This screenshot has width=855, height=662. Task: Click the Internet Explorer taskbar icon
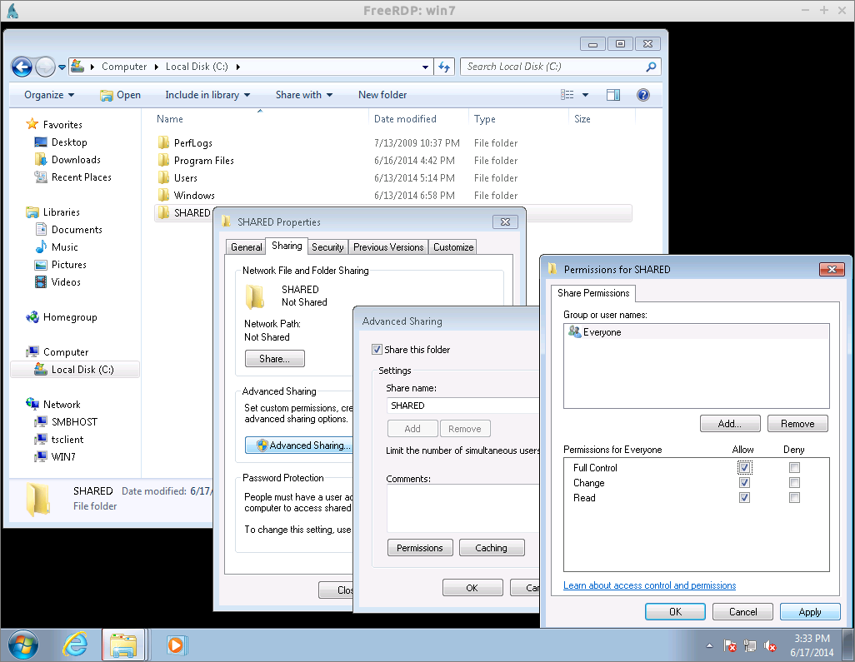click(x=75, y=644)
